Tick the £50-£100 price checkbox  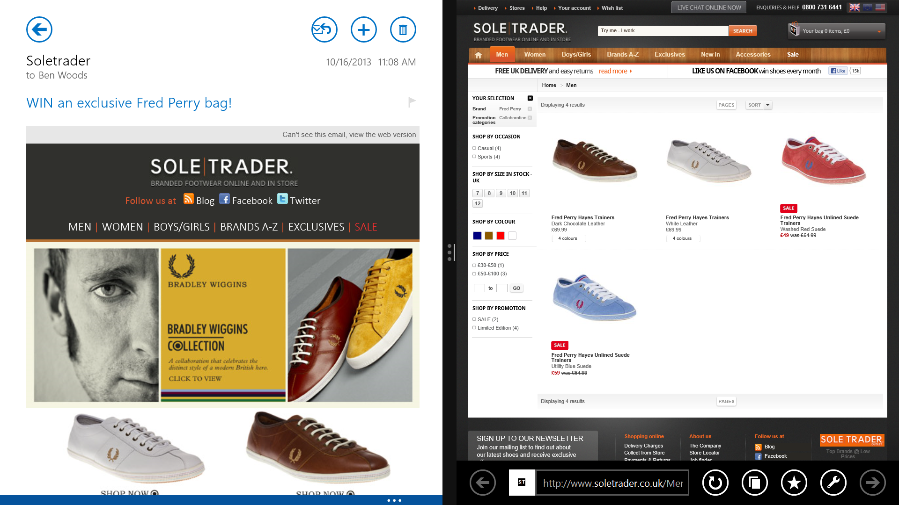tap(474, 274)
